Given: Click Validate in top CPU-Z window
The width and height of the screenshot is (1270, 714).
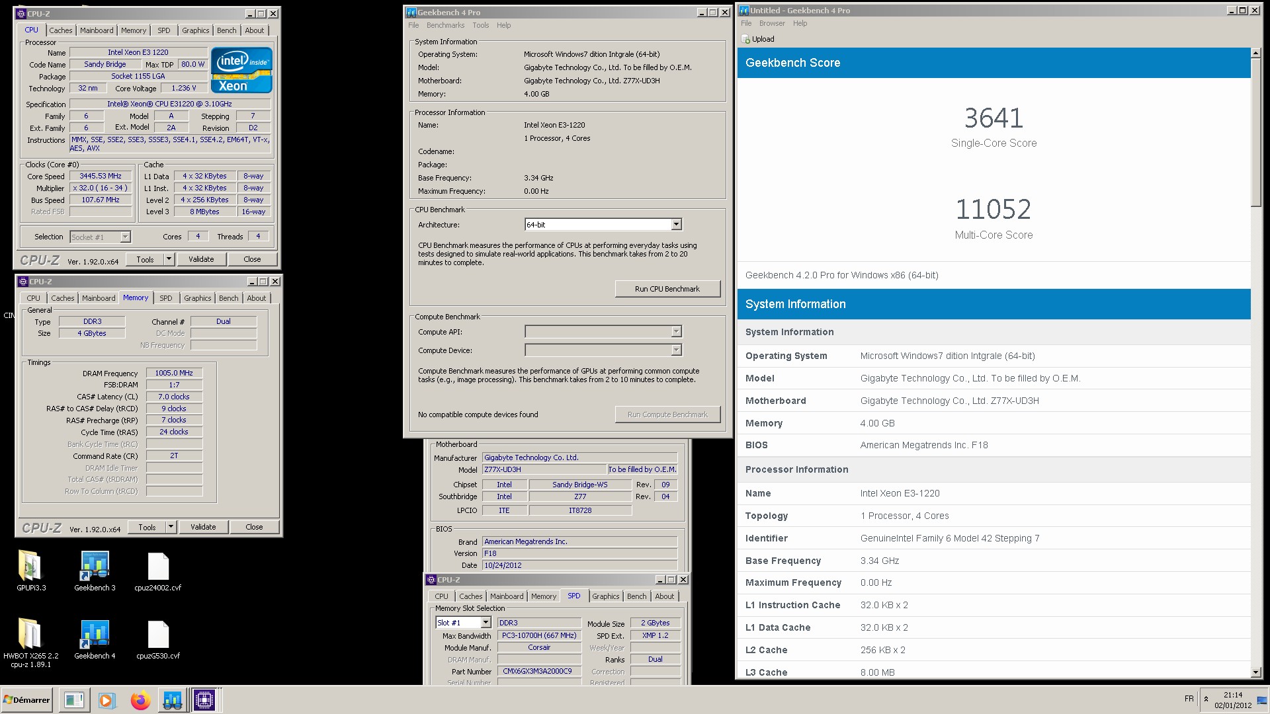Looking at the screenshot, I should (201, 259).
